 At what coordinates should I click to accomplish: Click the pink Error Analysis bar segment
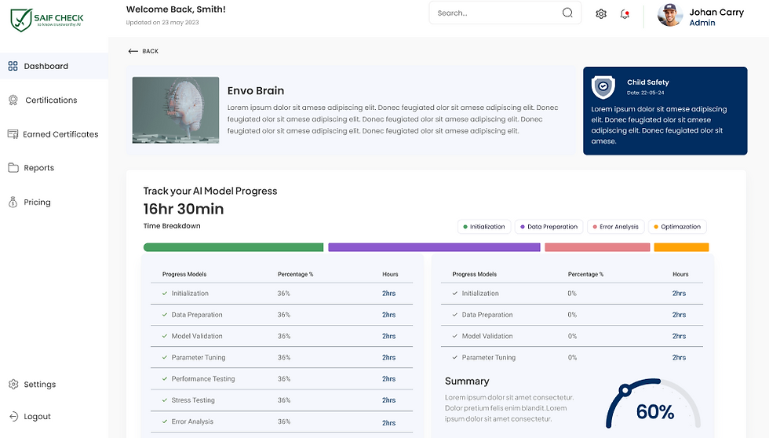point(597,247)
